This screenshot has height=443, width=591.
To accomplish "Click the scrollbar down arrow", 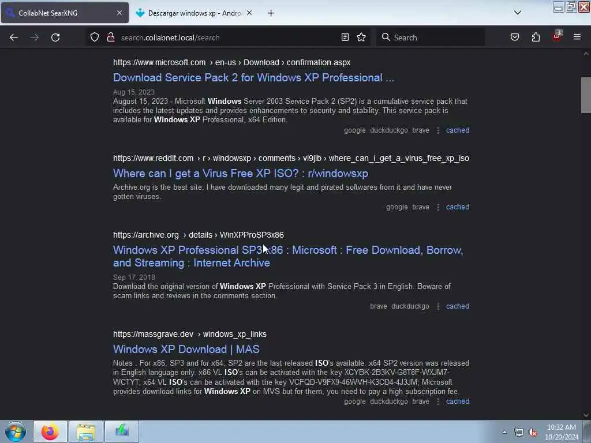I will pos(586,415).
